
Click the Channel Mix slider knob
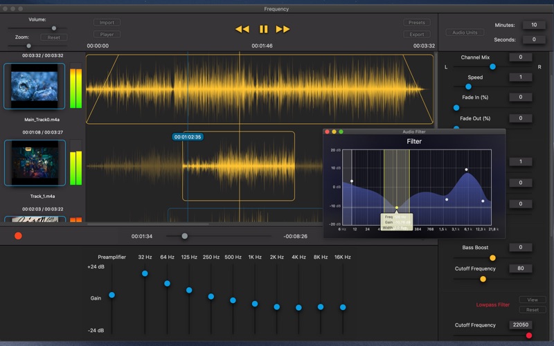coord(492,67)
